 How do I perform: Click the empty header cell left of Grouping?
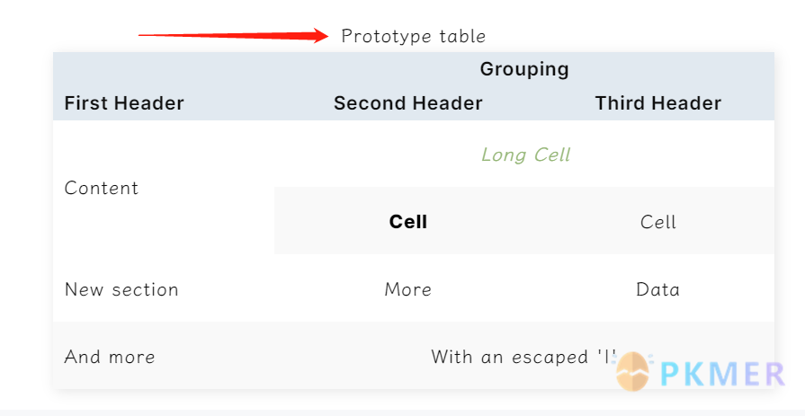click(x=164, y=69)
